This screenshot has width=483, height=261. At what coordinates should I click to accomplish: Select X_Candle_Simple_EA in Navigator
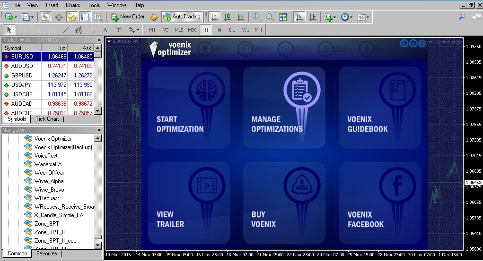(59, 215)
